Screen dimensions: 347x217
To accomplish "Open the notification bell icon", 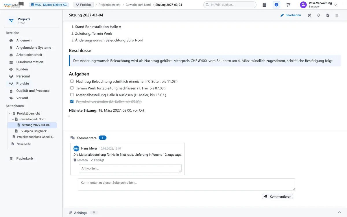I will (x=319, y=15).
